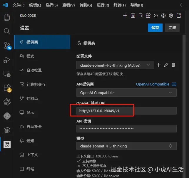Screen dimensions: 189x178
Task: Open Extensions view with warning badge
Action: pos(7,88)
